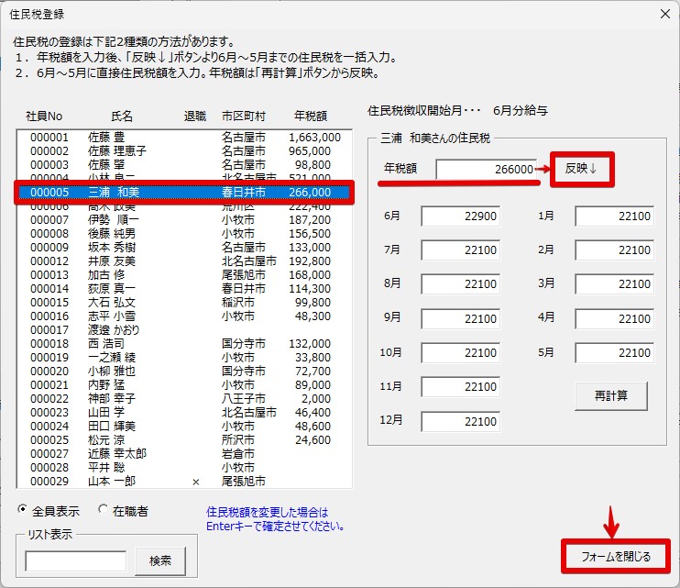This screenshot has height=588, width=680.
Task: Click the 8月 tax amount field
Action: (461, 283)
